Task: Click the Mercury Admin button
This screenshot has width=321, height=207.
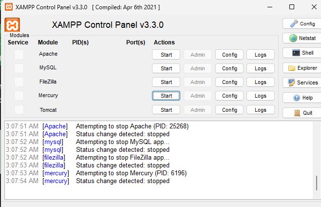Action: [x=198, y=96]
